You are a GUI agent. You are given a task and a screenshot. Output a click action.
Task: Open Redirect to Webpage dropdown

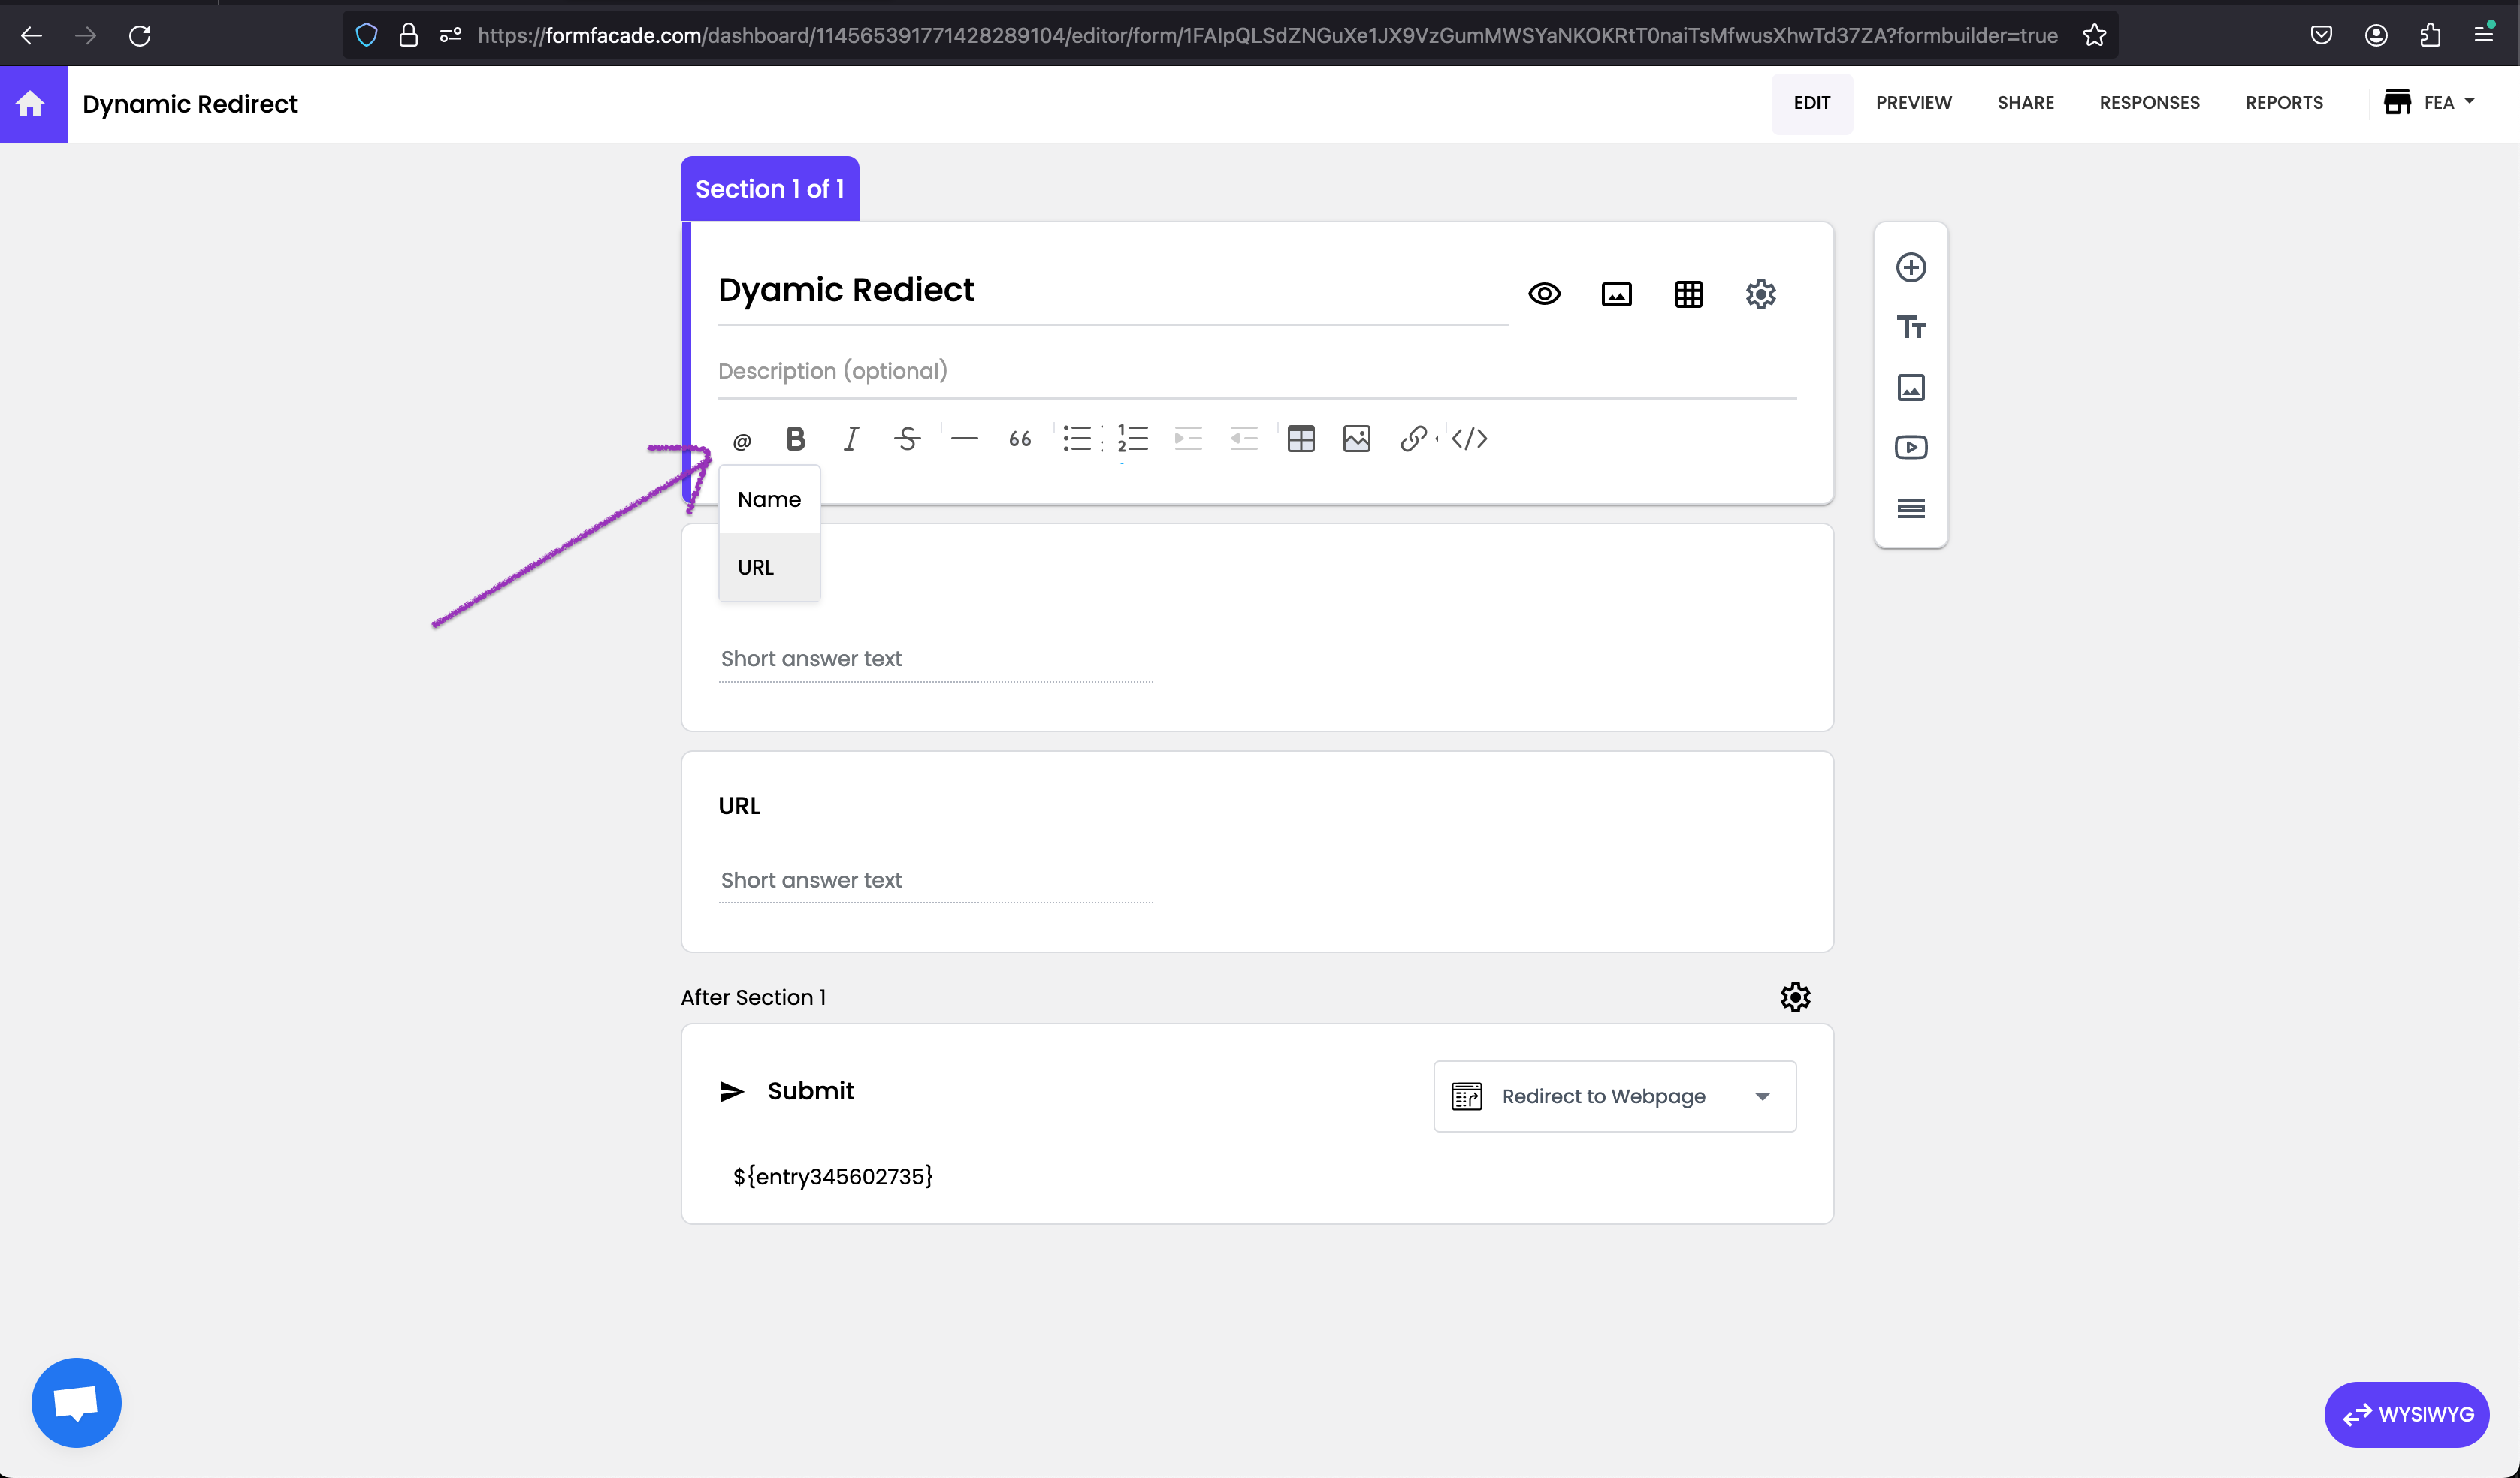click(x=1614, y=1096)
